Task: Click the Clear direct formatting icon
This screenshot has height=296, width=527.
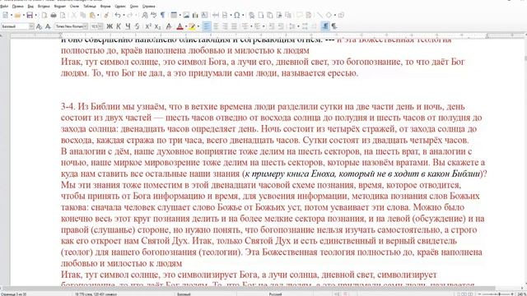Action: coord(169,26)
